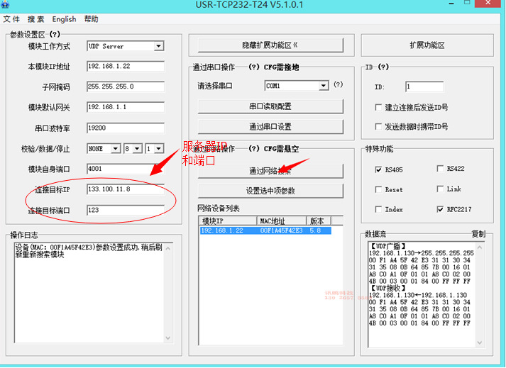The width and height of the screenshot is (506, 368).
Task: Click the 串口读取配置 button
Action: click(x=270, y=106)
